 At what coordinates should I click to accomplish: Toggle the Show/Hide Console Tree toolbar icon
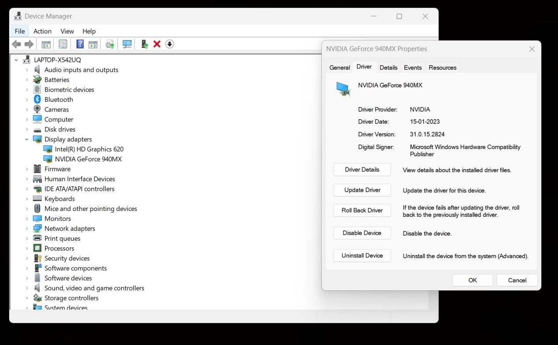(46, 44)
